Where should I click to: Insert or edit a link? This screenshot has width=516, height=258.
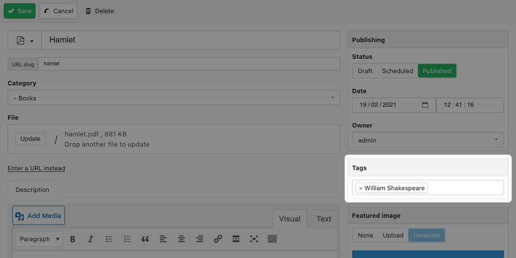(x=218, y=239)
